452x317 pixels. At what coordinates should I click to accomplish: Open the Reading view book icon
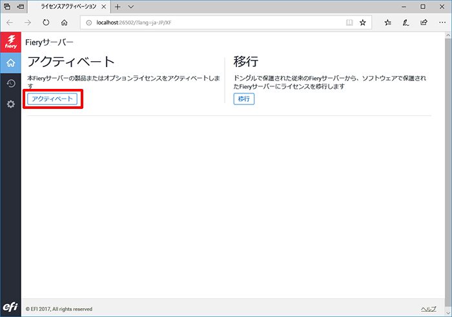tap(349, 23)
